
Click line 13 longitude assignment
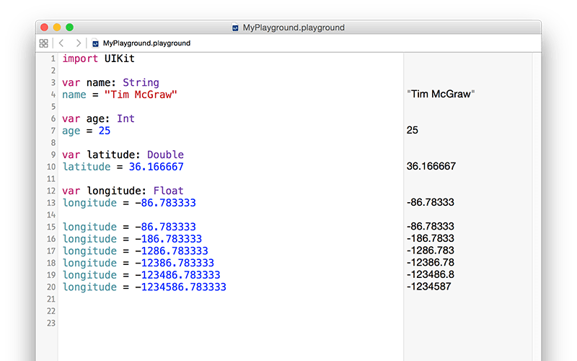[129, 203]
